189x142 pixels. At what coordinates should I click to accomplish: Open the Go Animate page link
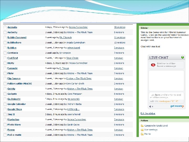(x=14, y=99)
